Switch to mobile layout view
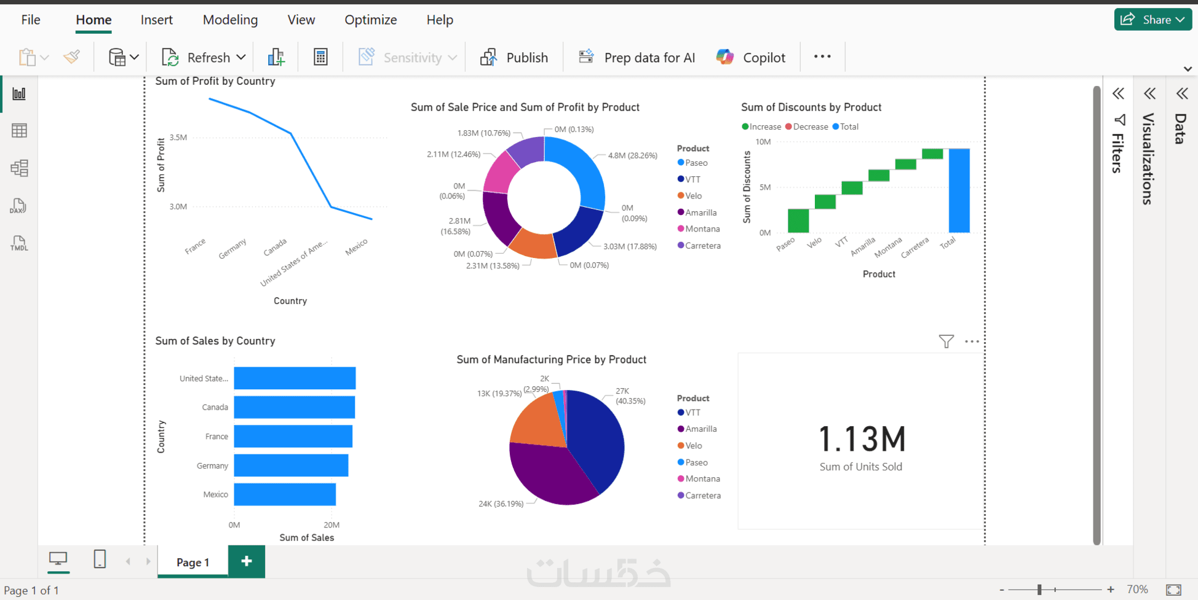The image size is (1198, 600). point(100,559)
